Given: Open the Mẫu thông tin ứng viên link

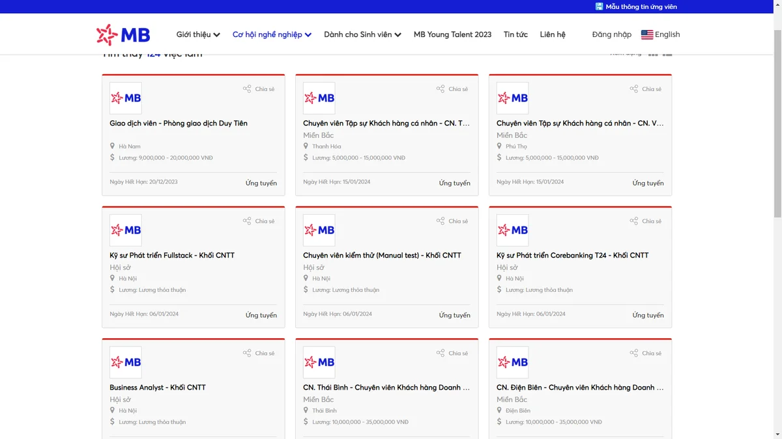Looking at the screenshot, I should click(x=641, y=7).
